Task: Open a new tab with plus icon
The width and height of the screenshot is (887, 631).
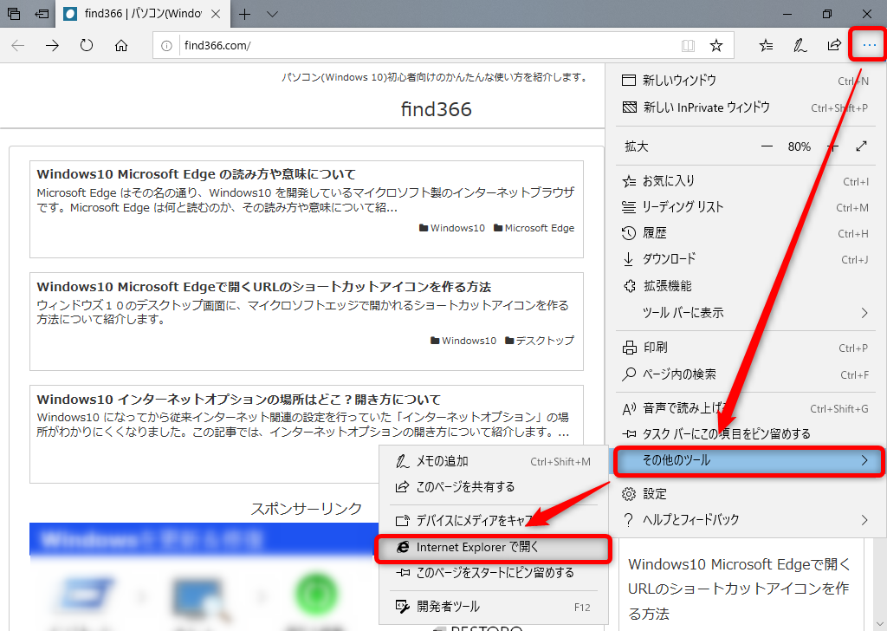Action: pos(244,14)
